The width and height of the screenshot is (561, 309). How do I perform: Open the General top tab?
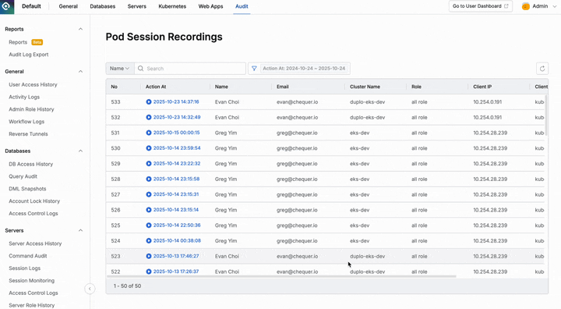[69, 6]
